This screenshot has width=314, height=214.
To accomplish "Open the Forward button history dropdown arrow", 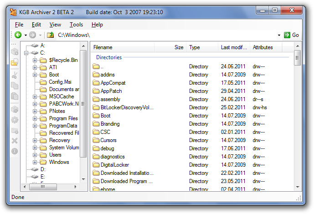I will pos(40,35).
